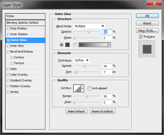This screenshot has height=135, width=164.
Task: Select Bevel and Emboss in styles list
Action: pyautogui.click(x=21, y=52)
